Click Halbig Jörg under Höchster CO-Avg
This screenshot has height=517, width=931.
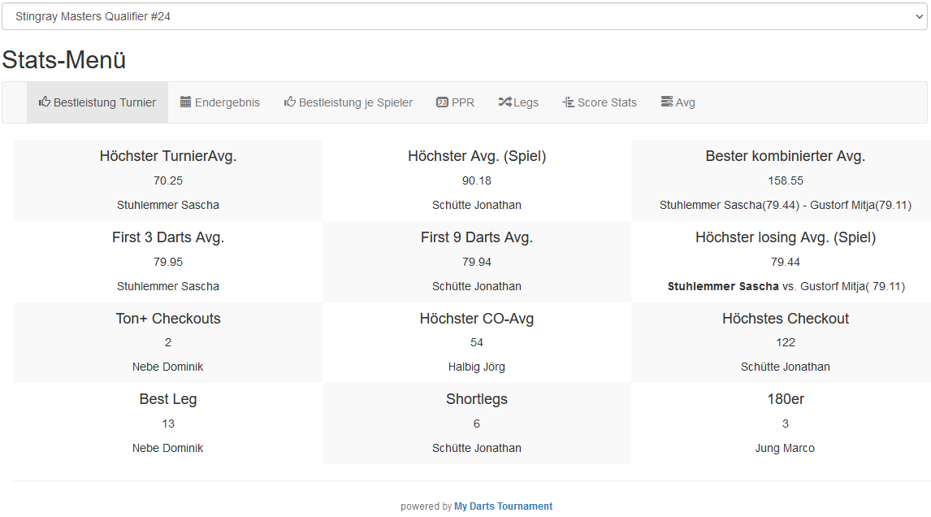click(x=477, y=367)
